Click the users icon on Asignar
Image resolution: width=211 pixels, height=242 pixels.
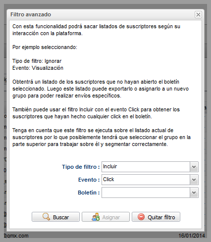[96, 217]
